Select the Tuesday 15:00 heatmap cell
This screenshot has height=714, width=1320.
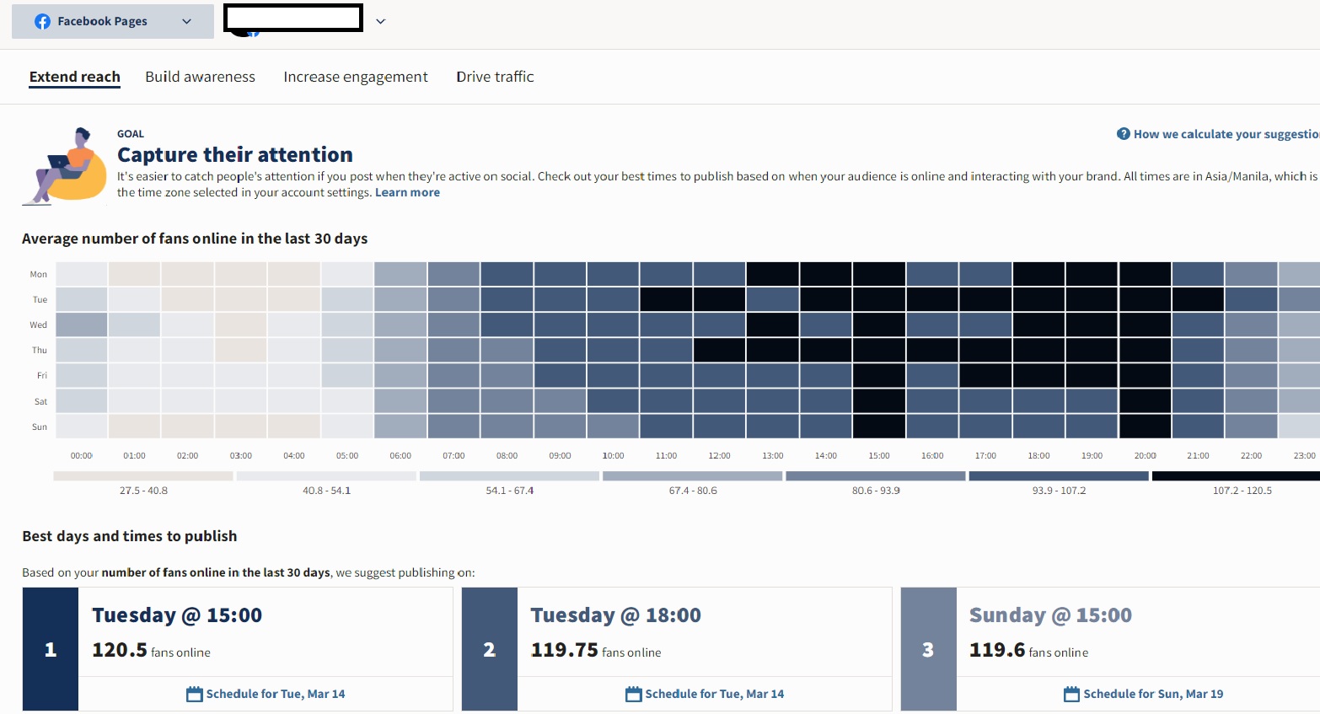pyautogui.click(x=879, y=299)
